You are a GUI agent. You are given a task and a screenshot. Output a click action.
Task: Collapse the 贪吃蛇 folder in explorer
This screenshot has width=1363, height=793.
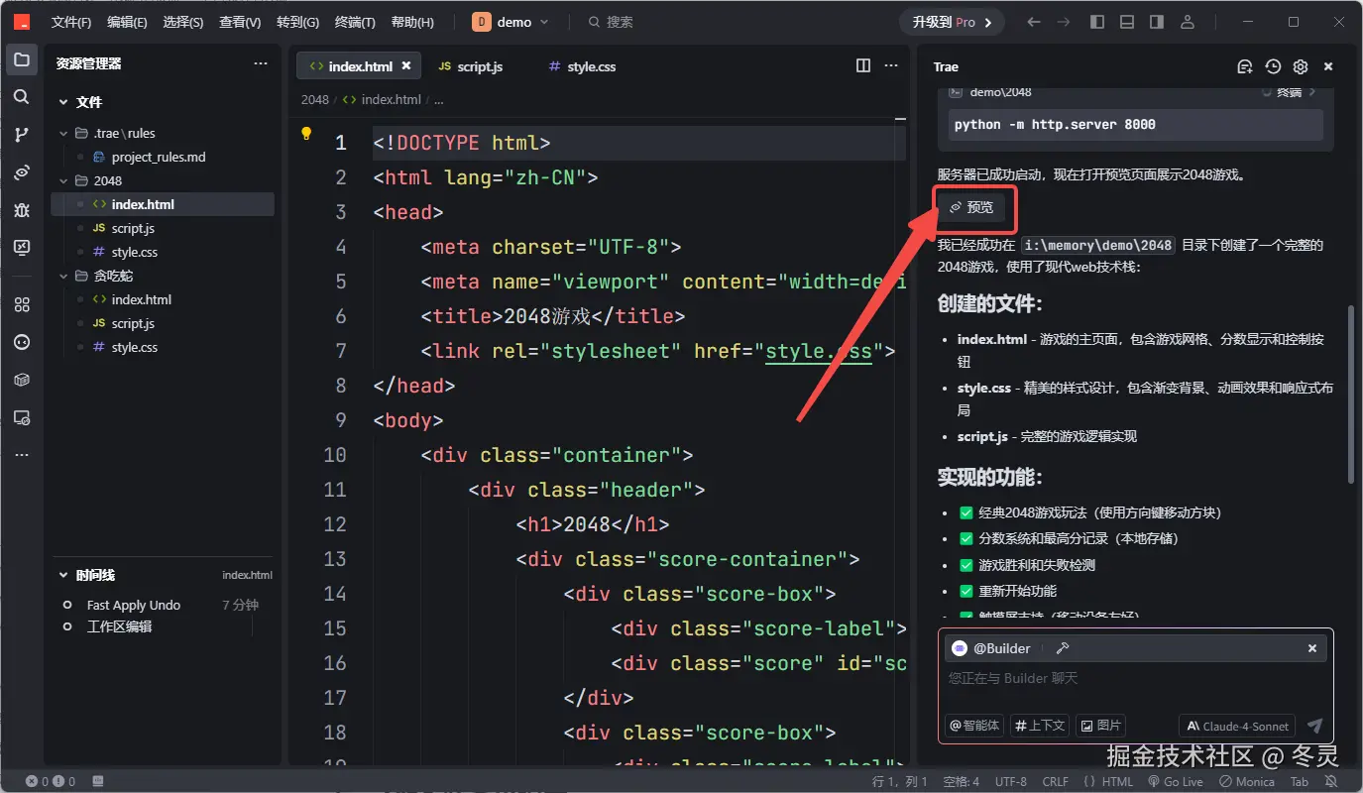(63, 276)
